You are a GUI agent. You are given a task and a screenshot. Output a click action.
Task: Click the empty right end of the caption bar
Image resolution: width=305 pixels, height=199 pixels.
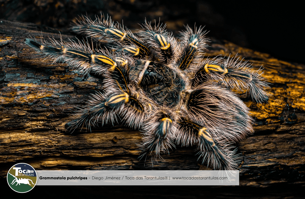point(234,178)
